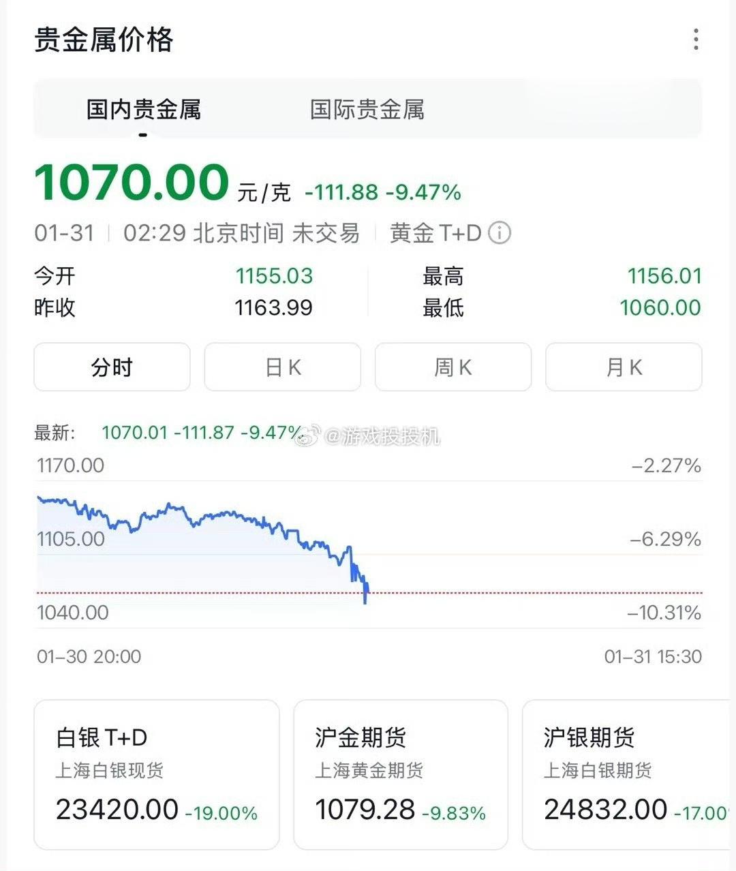Open the 白银 T+D quote card
736x871 pixels.
pos(157,774)
